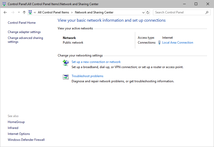This screenshot has width=214, height=147.
Task: Close the Network and Sharing Center window
Action: [x=208, y=4]
